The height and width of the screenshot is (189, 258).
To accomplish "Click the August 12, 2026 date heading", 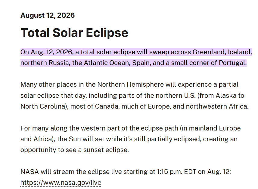I will coord(48,15).
